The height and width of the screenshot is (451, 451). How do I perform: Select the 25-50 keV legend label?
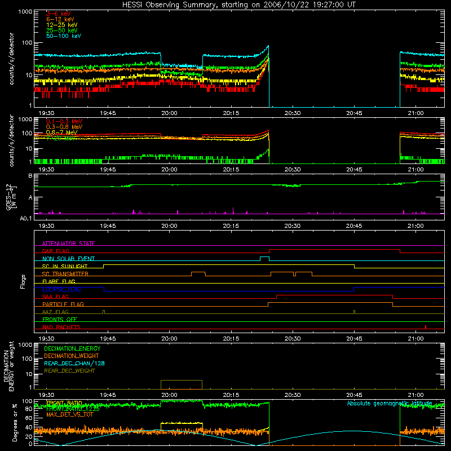[x=62, y=30]
